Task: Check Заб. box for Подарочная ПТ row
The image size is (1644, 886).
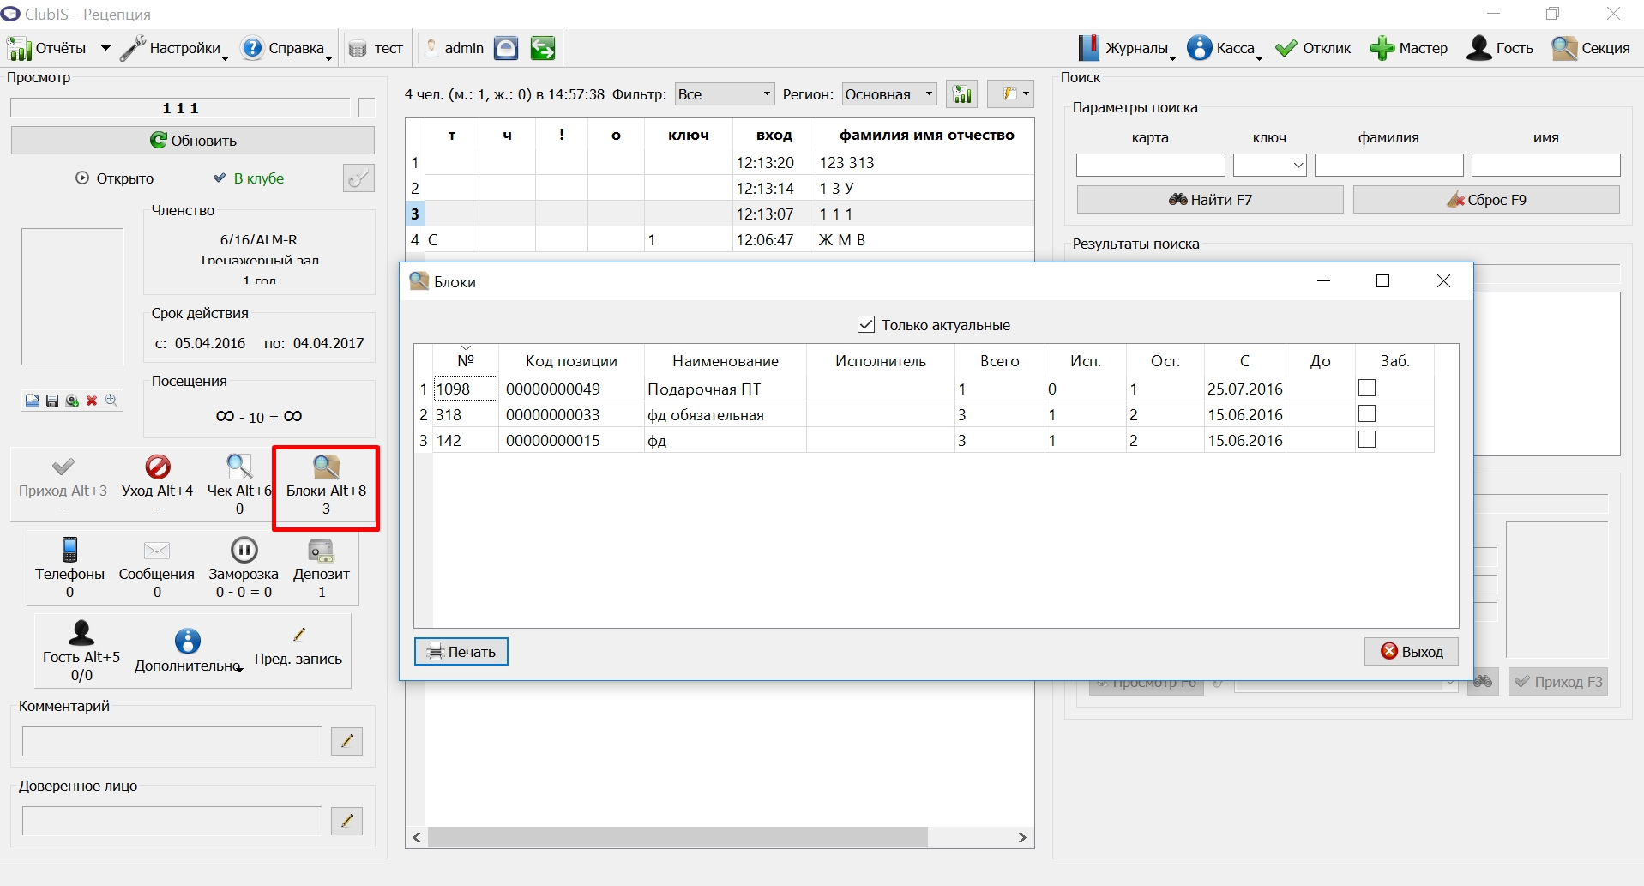Action: pyautogui.click(x=1367, y=388)
